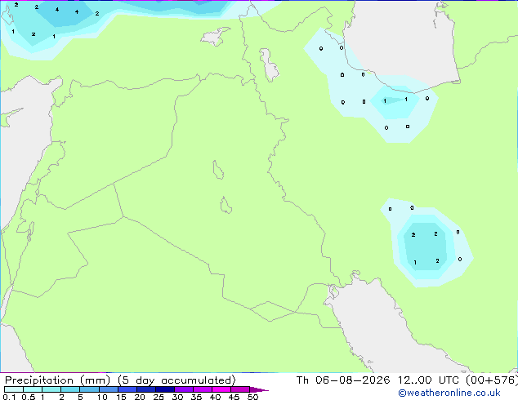Click the "45" legend label
The width and height of the screenshot is (518, 400).
click(x=234, y=397)
